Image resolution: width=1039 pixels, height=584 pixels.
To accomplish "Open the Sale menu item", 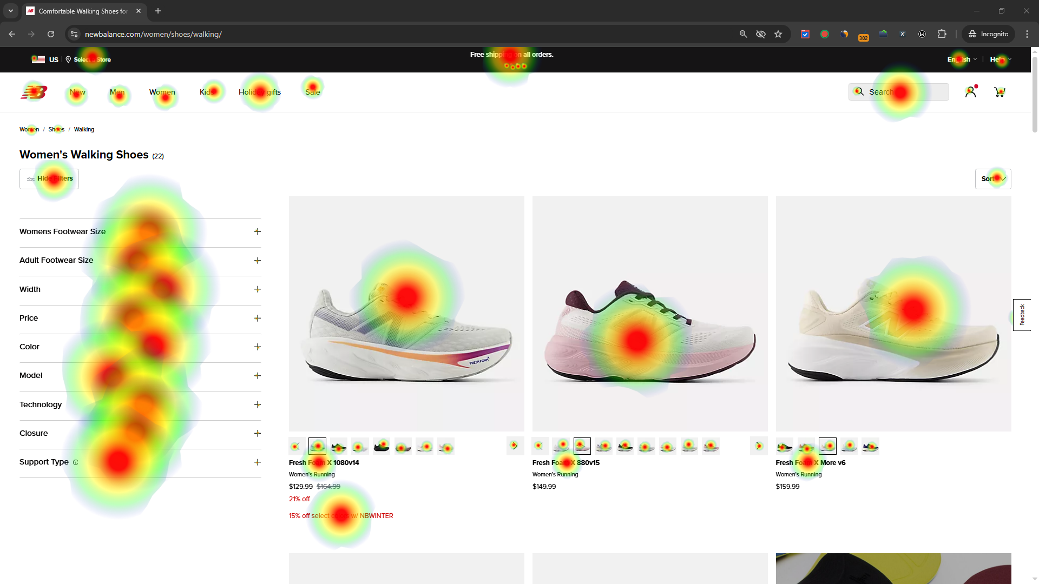I will [313, 92].
